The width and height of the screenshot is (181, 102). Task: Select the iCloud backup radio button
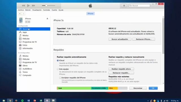[58, 60]
